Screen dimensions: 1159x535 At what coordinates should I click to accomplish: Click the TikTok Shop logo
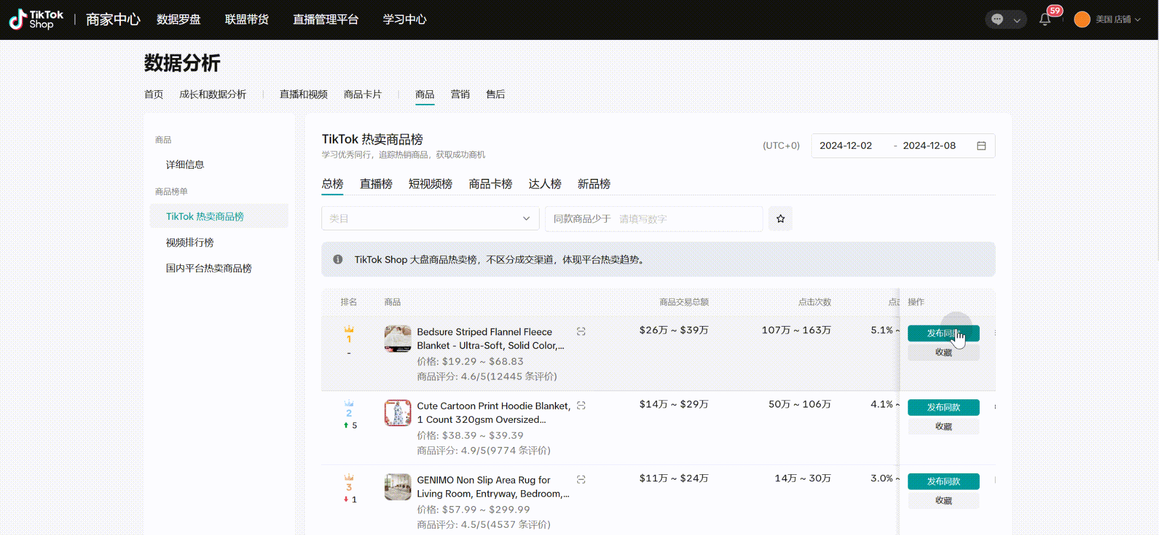click(36, 20)
